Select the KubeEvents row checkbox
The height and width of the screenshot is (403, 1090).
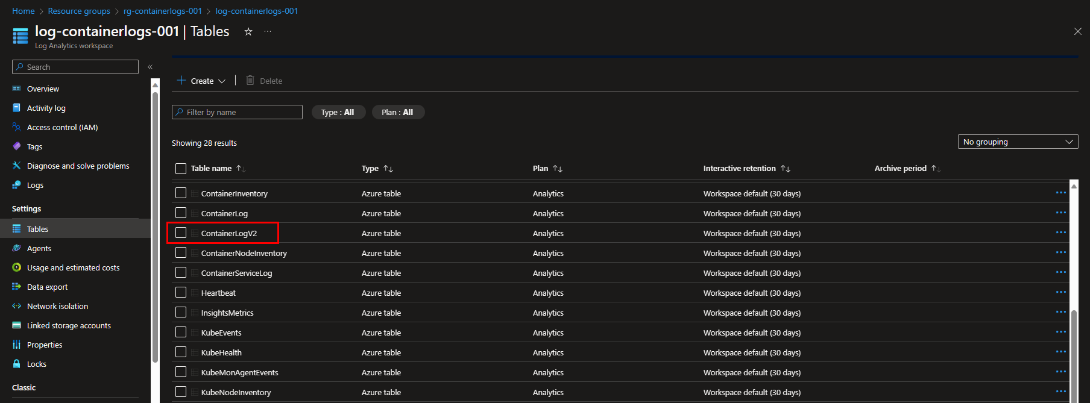click(x=181, y=333)
